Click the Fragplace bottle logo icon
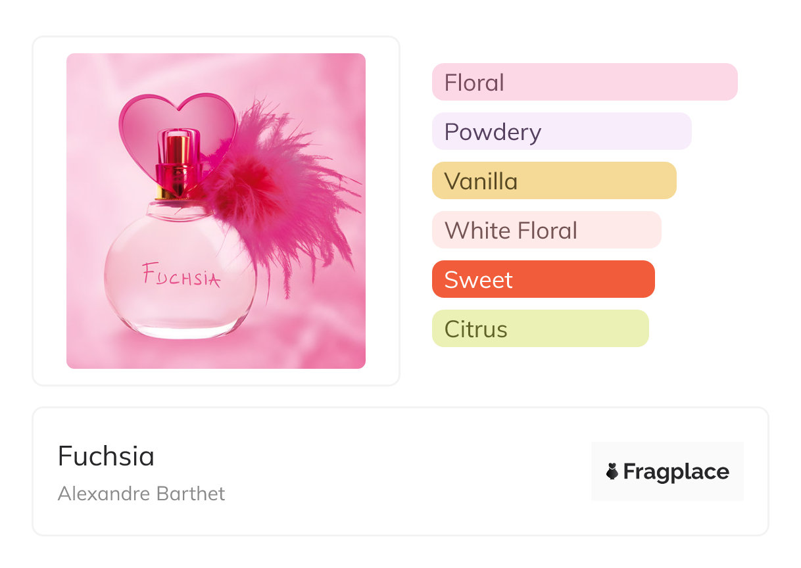 point(612,471)
